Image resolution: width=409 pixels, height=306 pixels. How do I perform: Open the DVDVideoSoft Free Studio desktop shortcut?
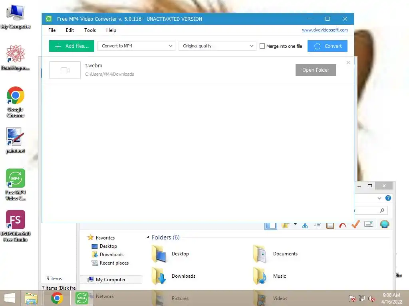(x=16, y=226)
